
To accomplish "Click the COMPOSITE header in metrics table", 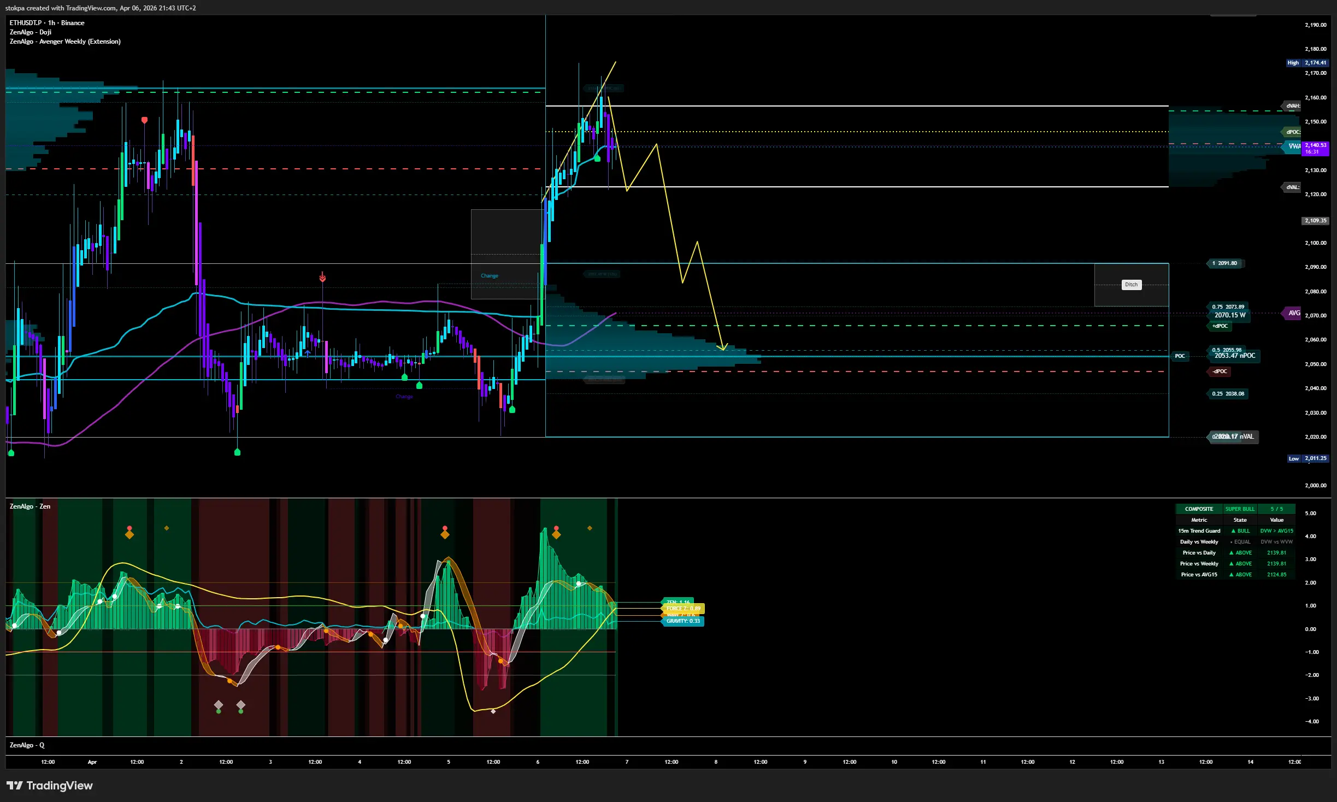I will pyautogui.click(x=1199, y=509).
